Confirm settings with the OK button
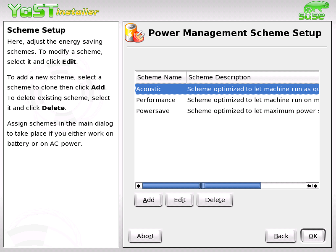Viewport: 336px width, 252px height. tap(313, 236)
